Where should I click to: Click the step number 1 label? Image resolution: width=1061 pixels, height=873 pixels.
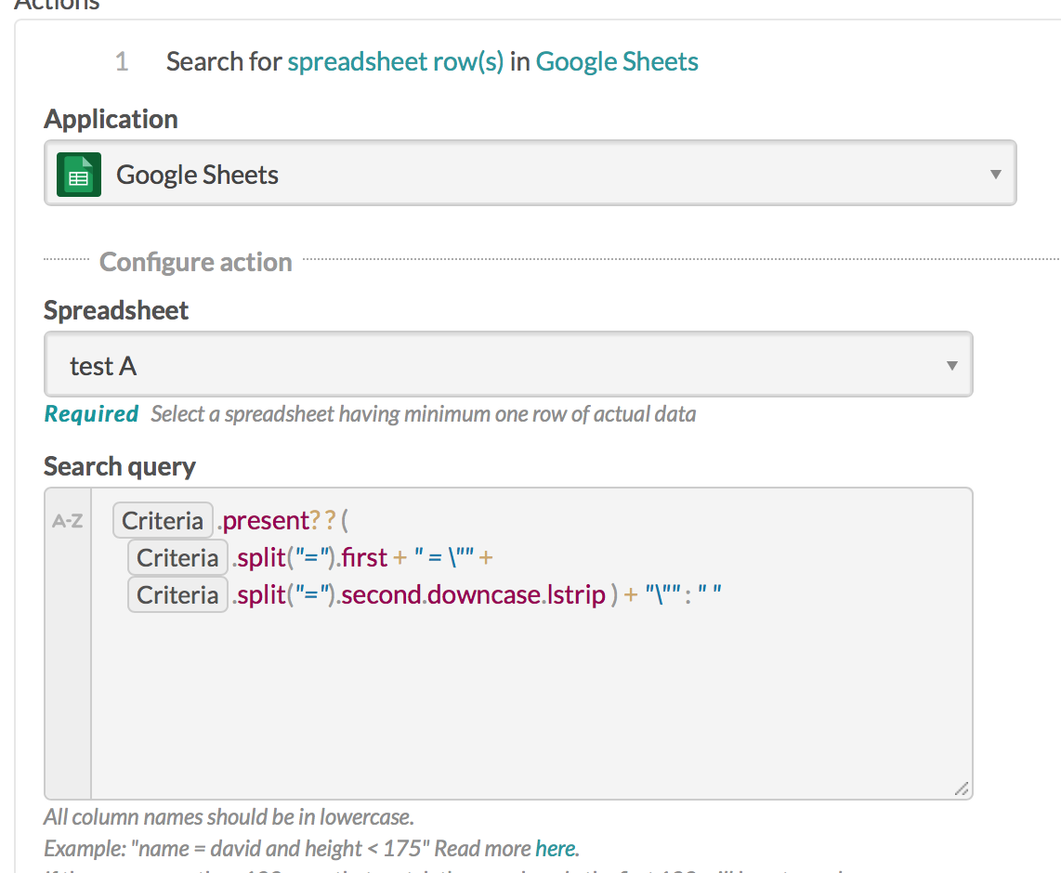[122, 61]
